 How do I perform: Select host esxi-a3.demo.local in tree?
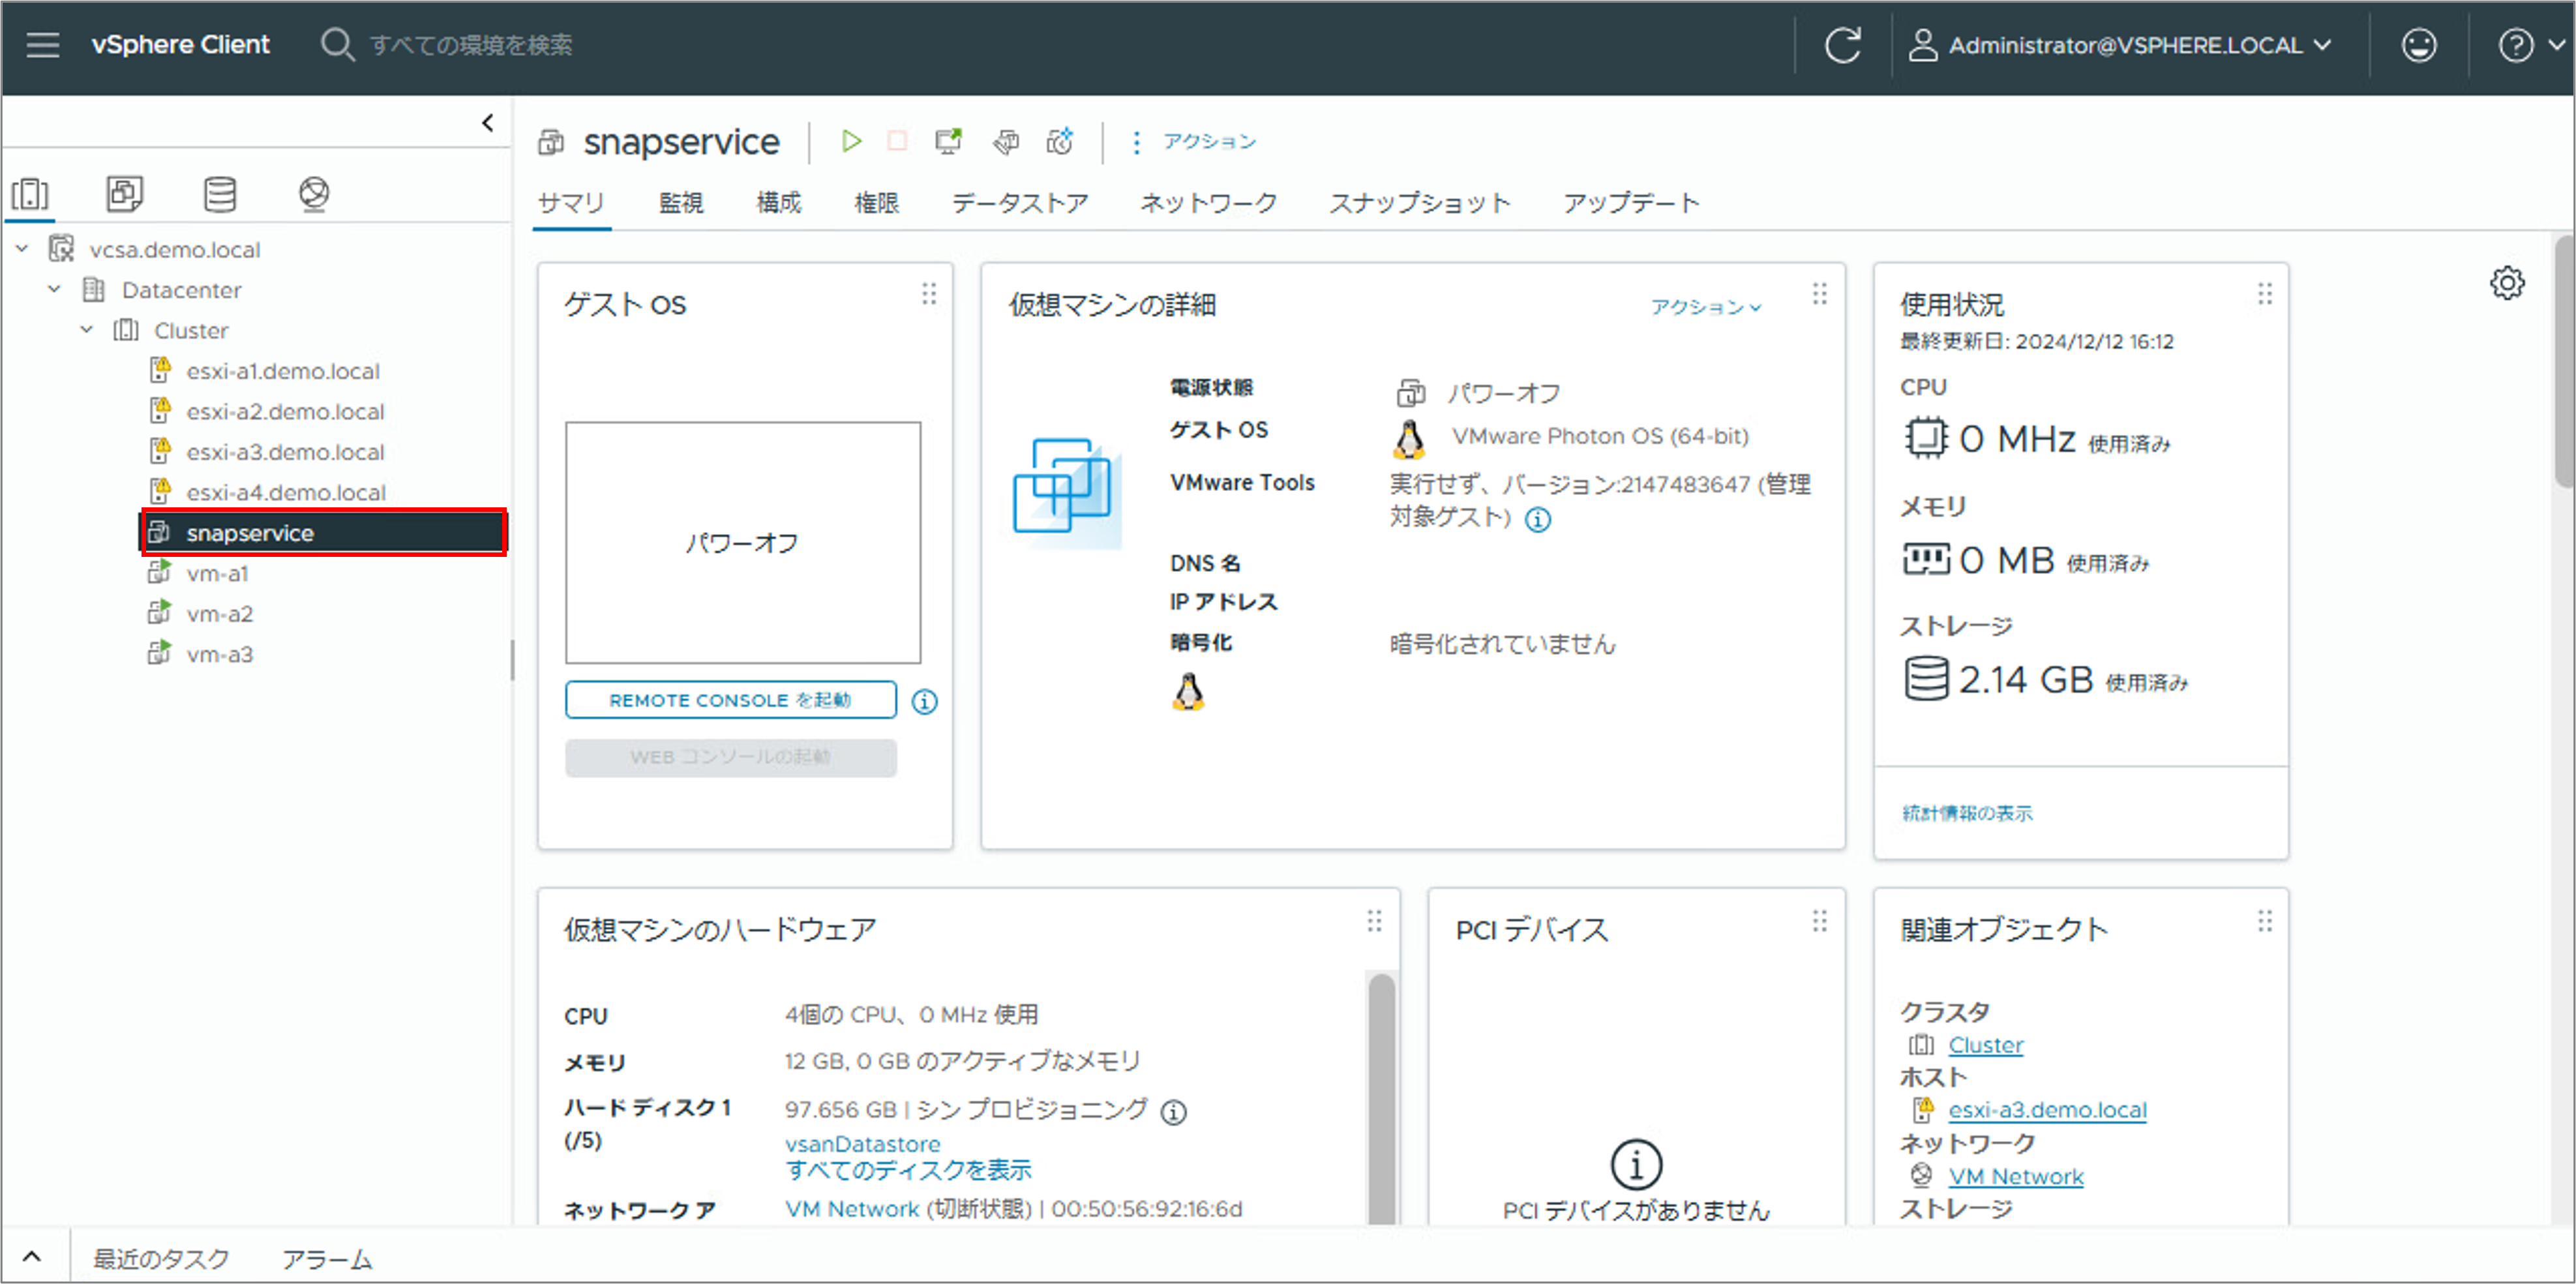[x=285, y=452]
